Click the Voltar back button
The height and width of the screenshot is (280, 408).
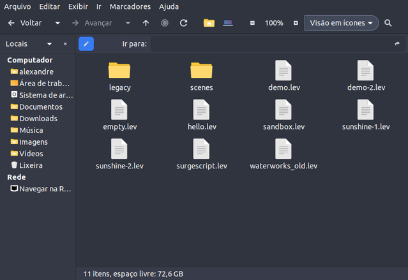pos(25,23)
